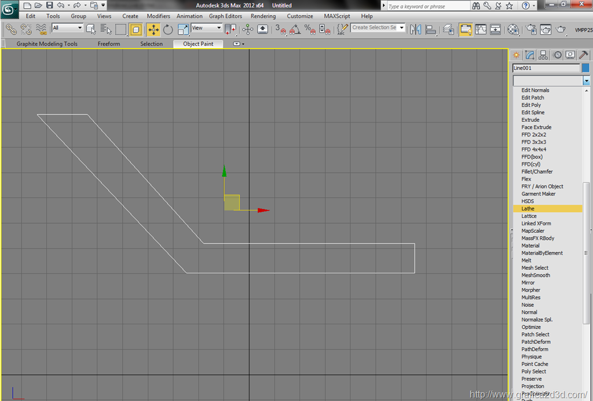This screenshot has width=593, height=401.
Task: Open the 3ds Max application menu button
Action: click(x=9, y=9)
